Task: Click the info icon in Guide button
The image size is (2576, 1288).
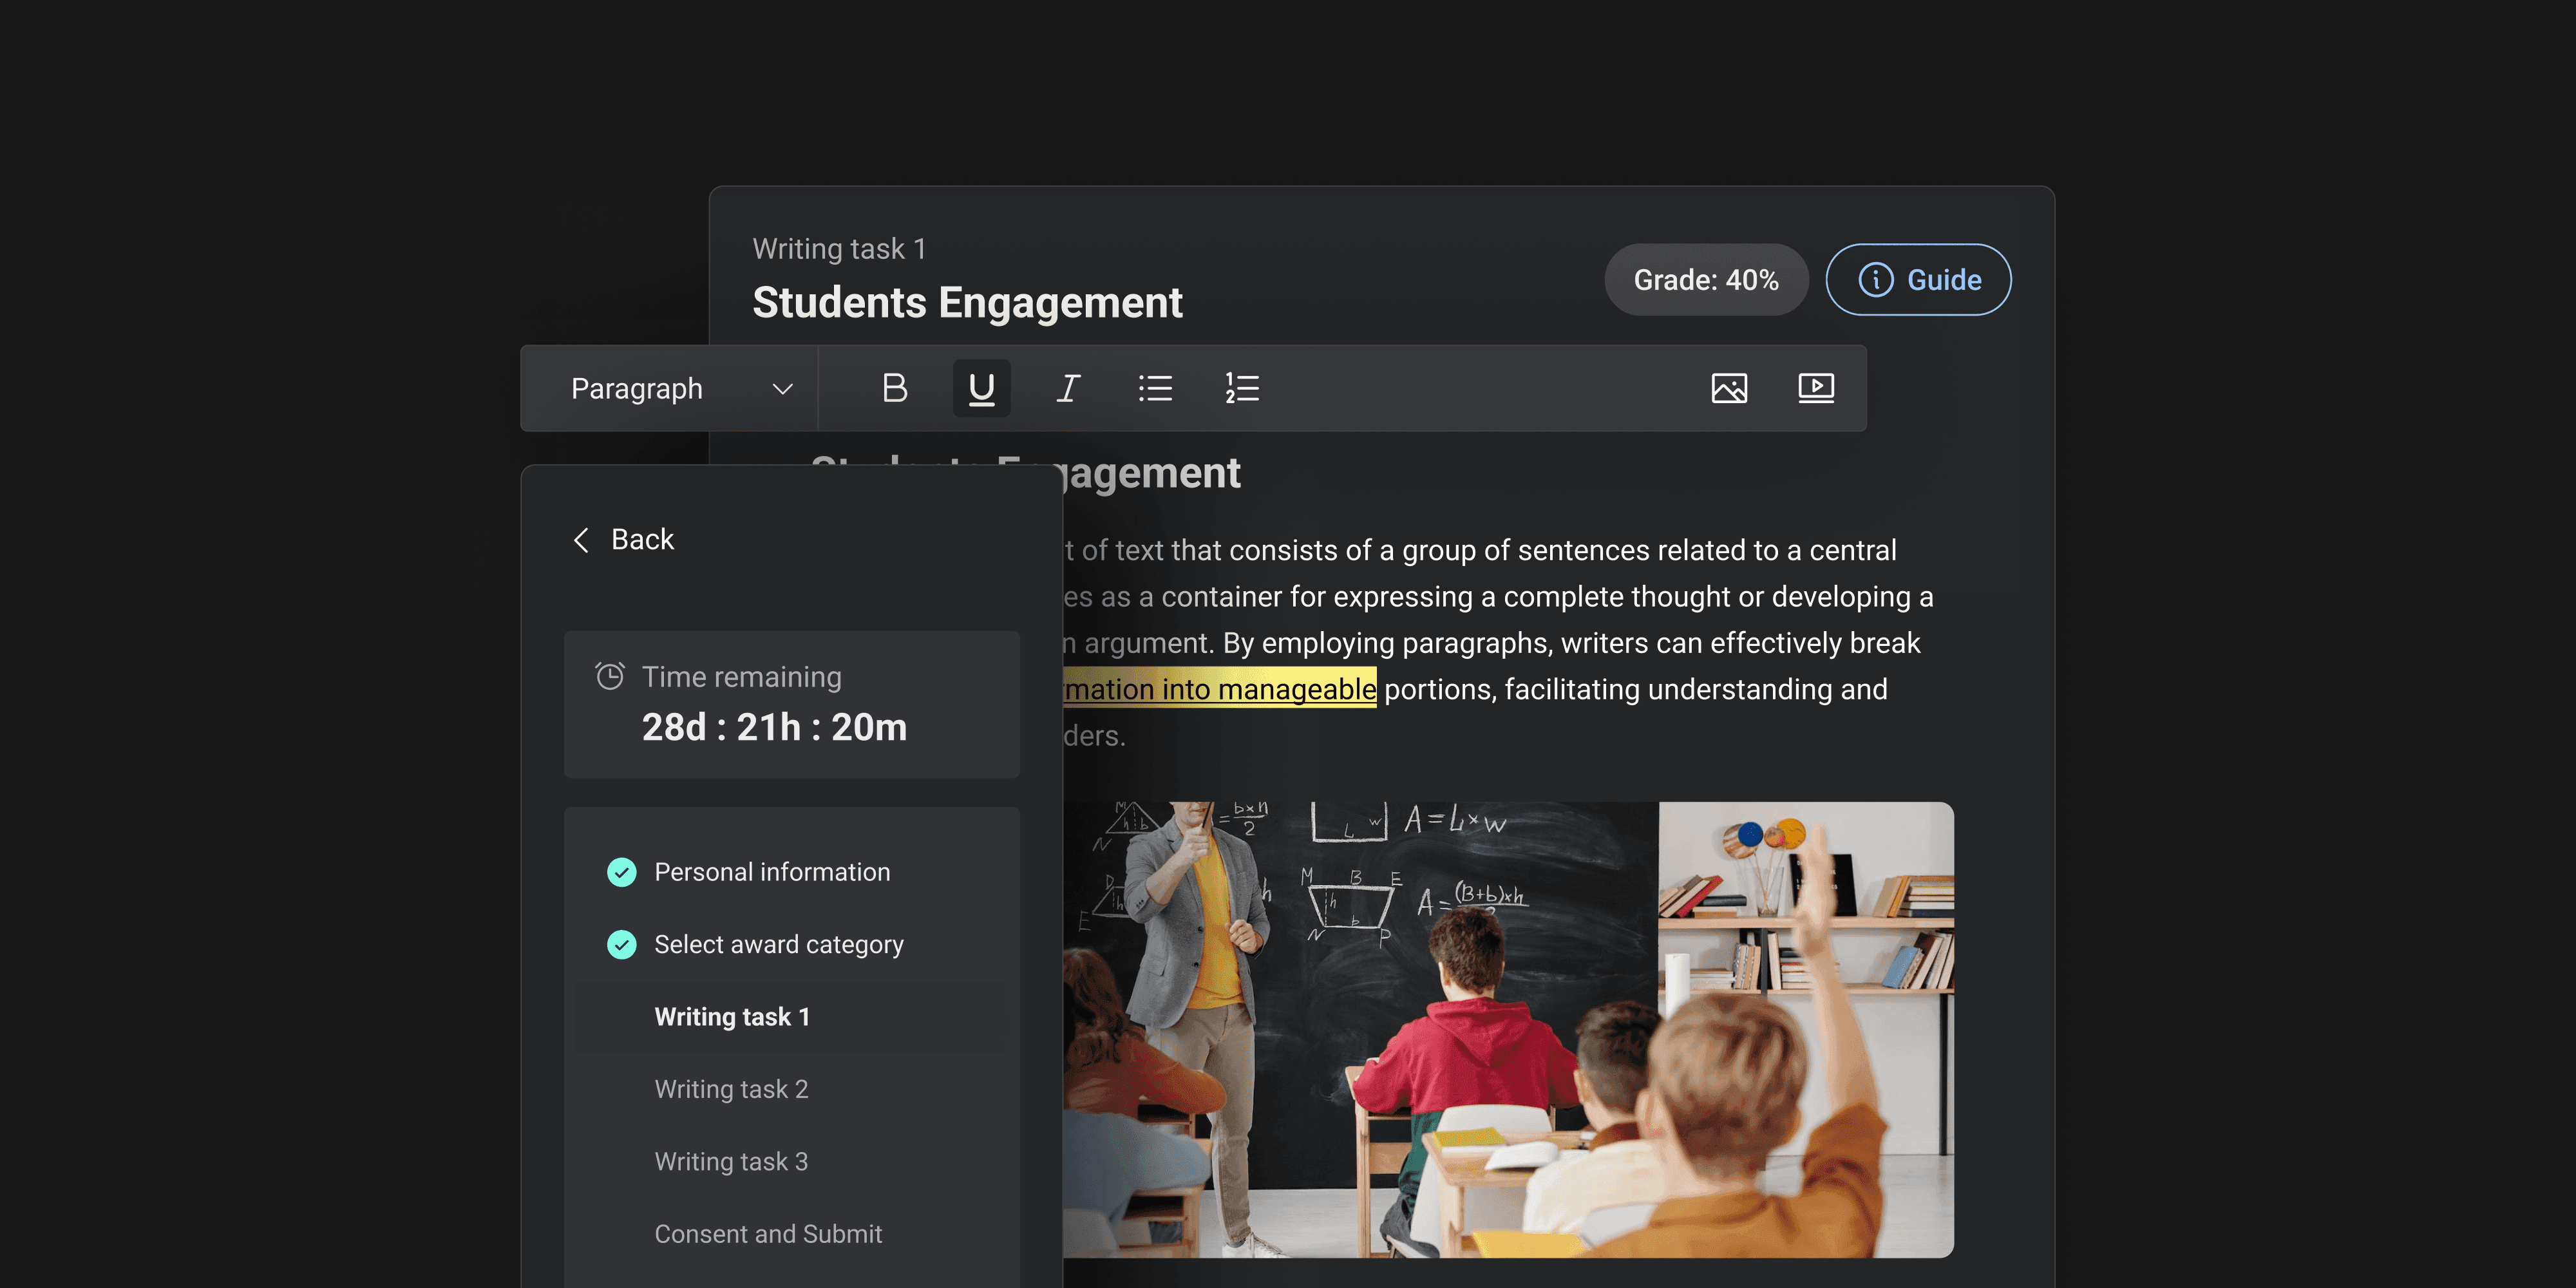Action: click(x=1875, y=280)
